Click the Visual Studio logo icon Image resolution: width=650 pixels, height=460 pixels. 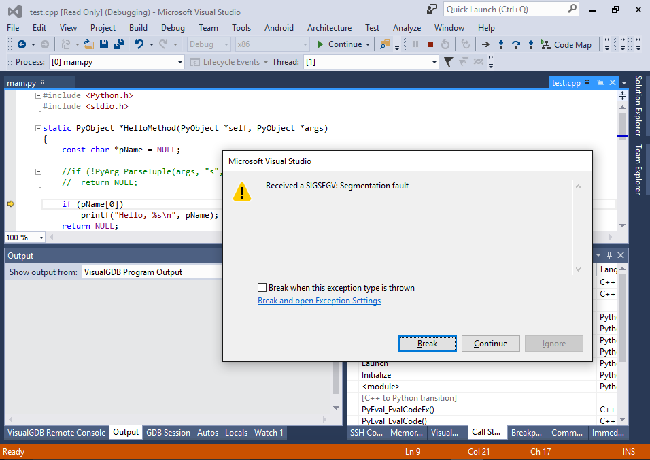14,12
